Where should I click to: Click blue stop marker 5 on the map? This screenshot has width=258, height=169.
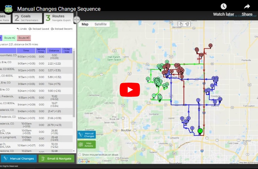[x=182, y=118]
